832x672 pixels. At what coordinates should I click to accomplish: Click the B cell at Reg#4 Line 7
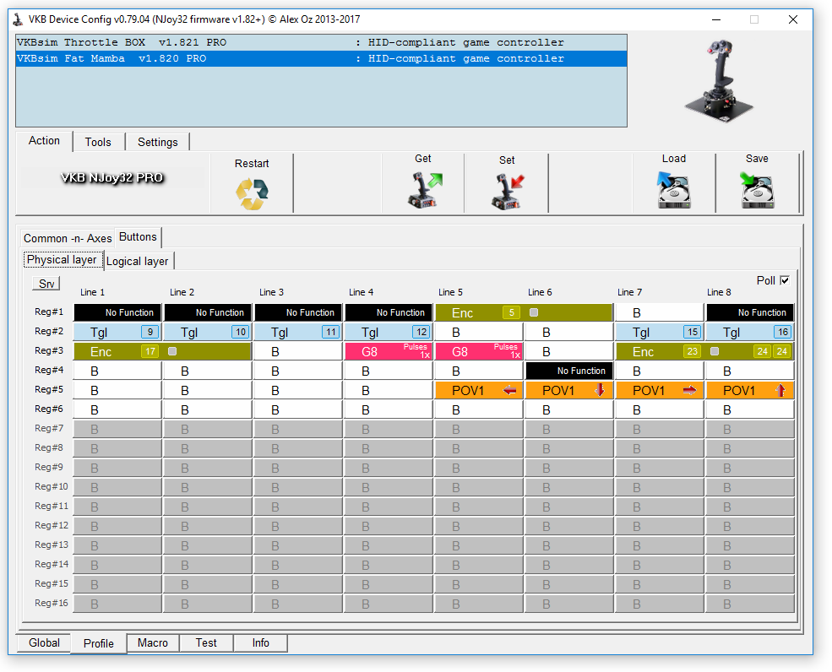coord(660,371)
